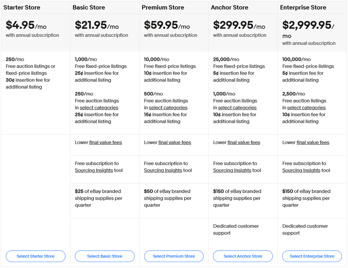Pick the Select Enterprise Store button
Image resolution: width=348 pixels, height=268 pixels.
coord(312,256)
